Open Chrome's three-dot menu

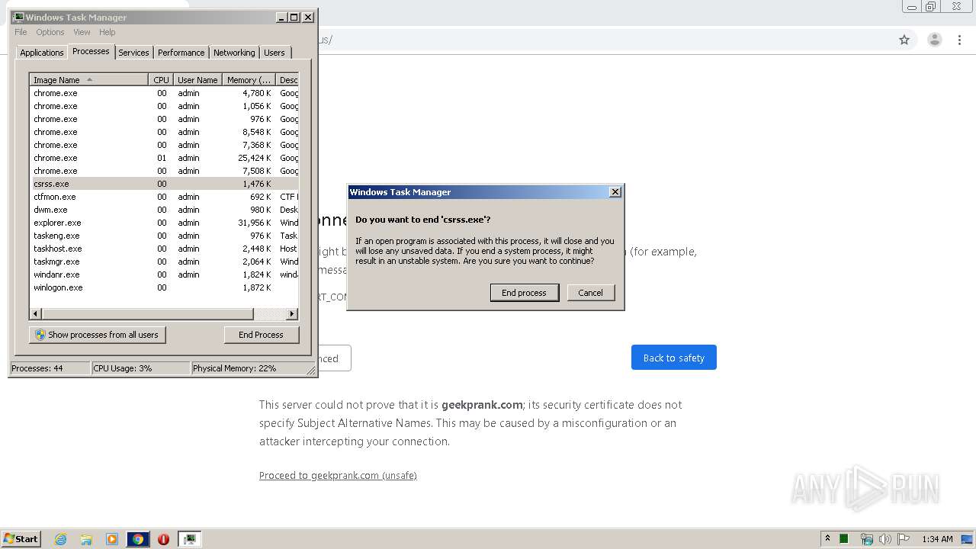(x=960, y=40)
